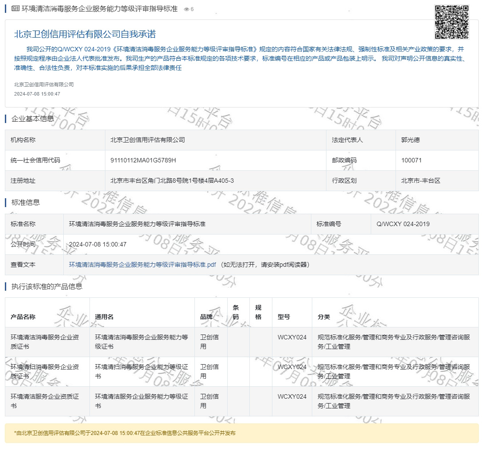Click legal representative name 郭光德
Screen dimensions: 485x450
[x=411, y=140]
